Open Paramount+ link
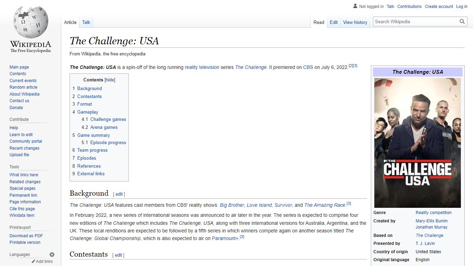The height and width of the screenshot is (266, 473). pos(225,239)
